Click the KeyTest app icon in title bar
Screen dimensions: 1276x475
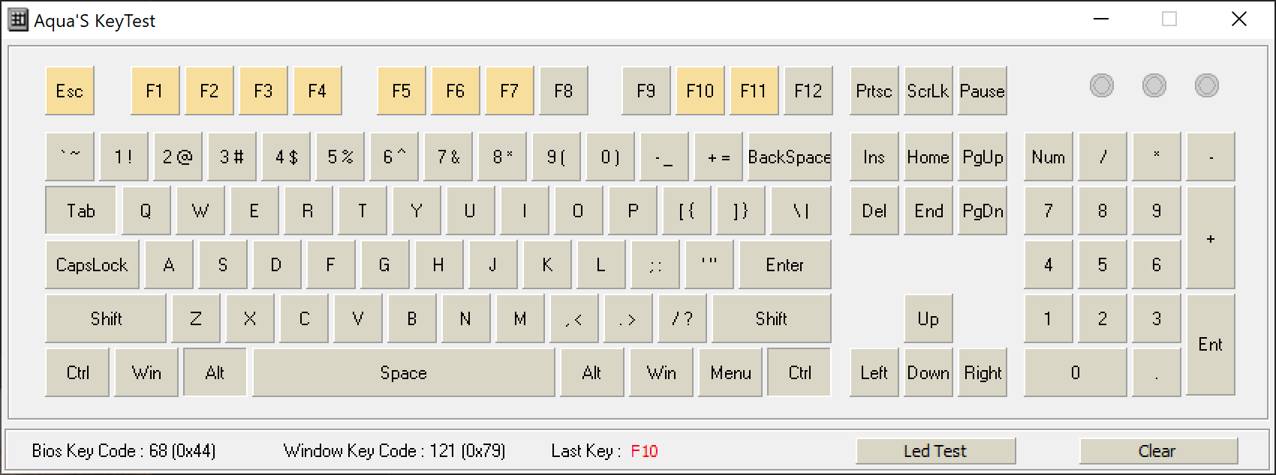[18, 20]
